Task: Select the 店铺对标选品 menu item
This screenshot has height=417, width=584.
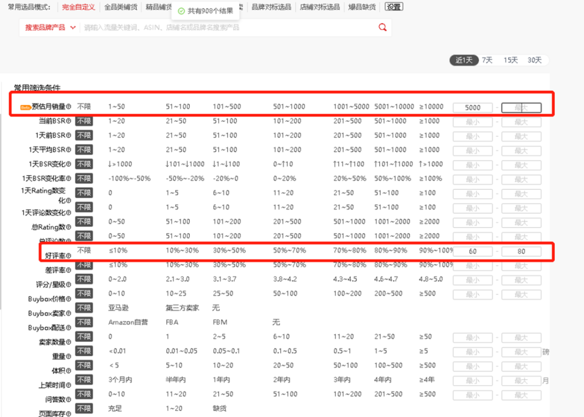Action: click(x=320, y=7)
